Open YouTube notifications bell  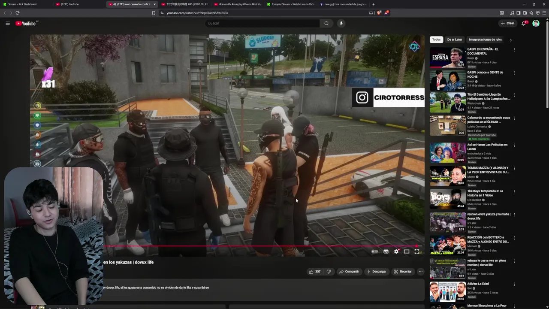(x=524, y=23)
